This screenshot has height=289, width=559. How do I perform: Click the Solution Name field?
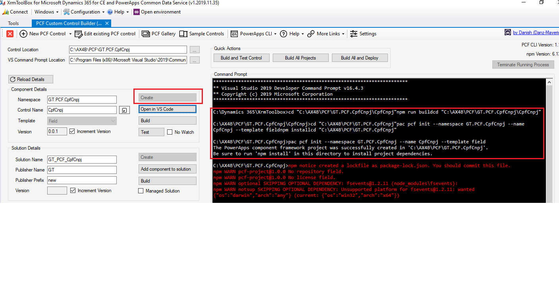(82, 160)
